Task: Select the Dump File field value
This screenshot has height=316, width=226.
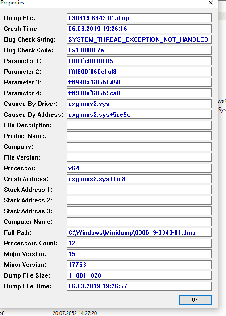Action: 139,18
